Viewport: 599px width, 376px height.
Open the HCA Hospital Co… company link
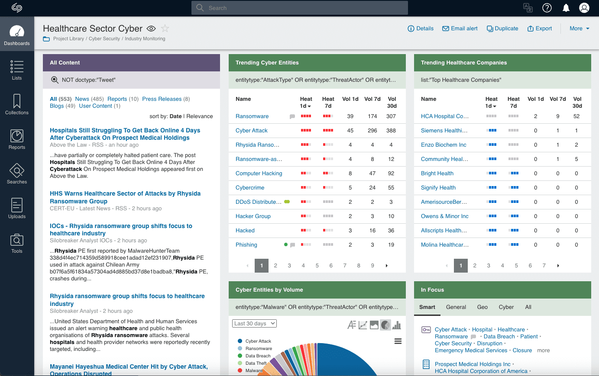coord(445,116)
